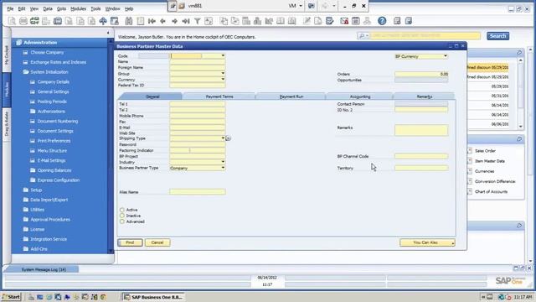
Task: Click the binoculars Find icon
Action: point(128,21)
